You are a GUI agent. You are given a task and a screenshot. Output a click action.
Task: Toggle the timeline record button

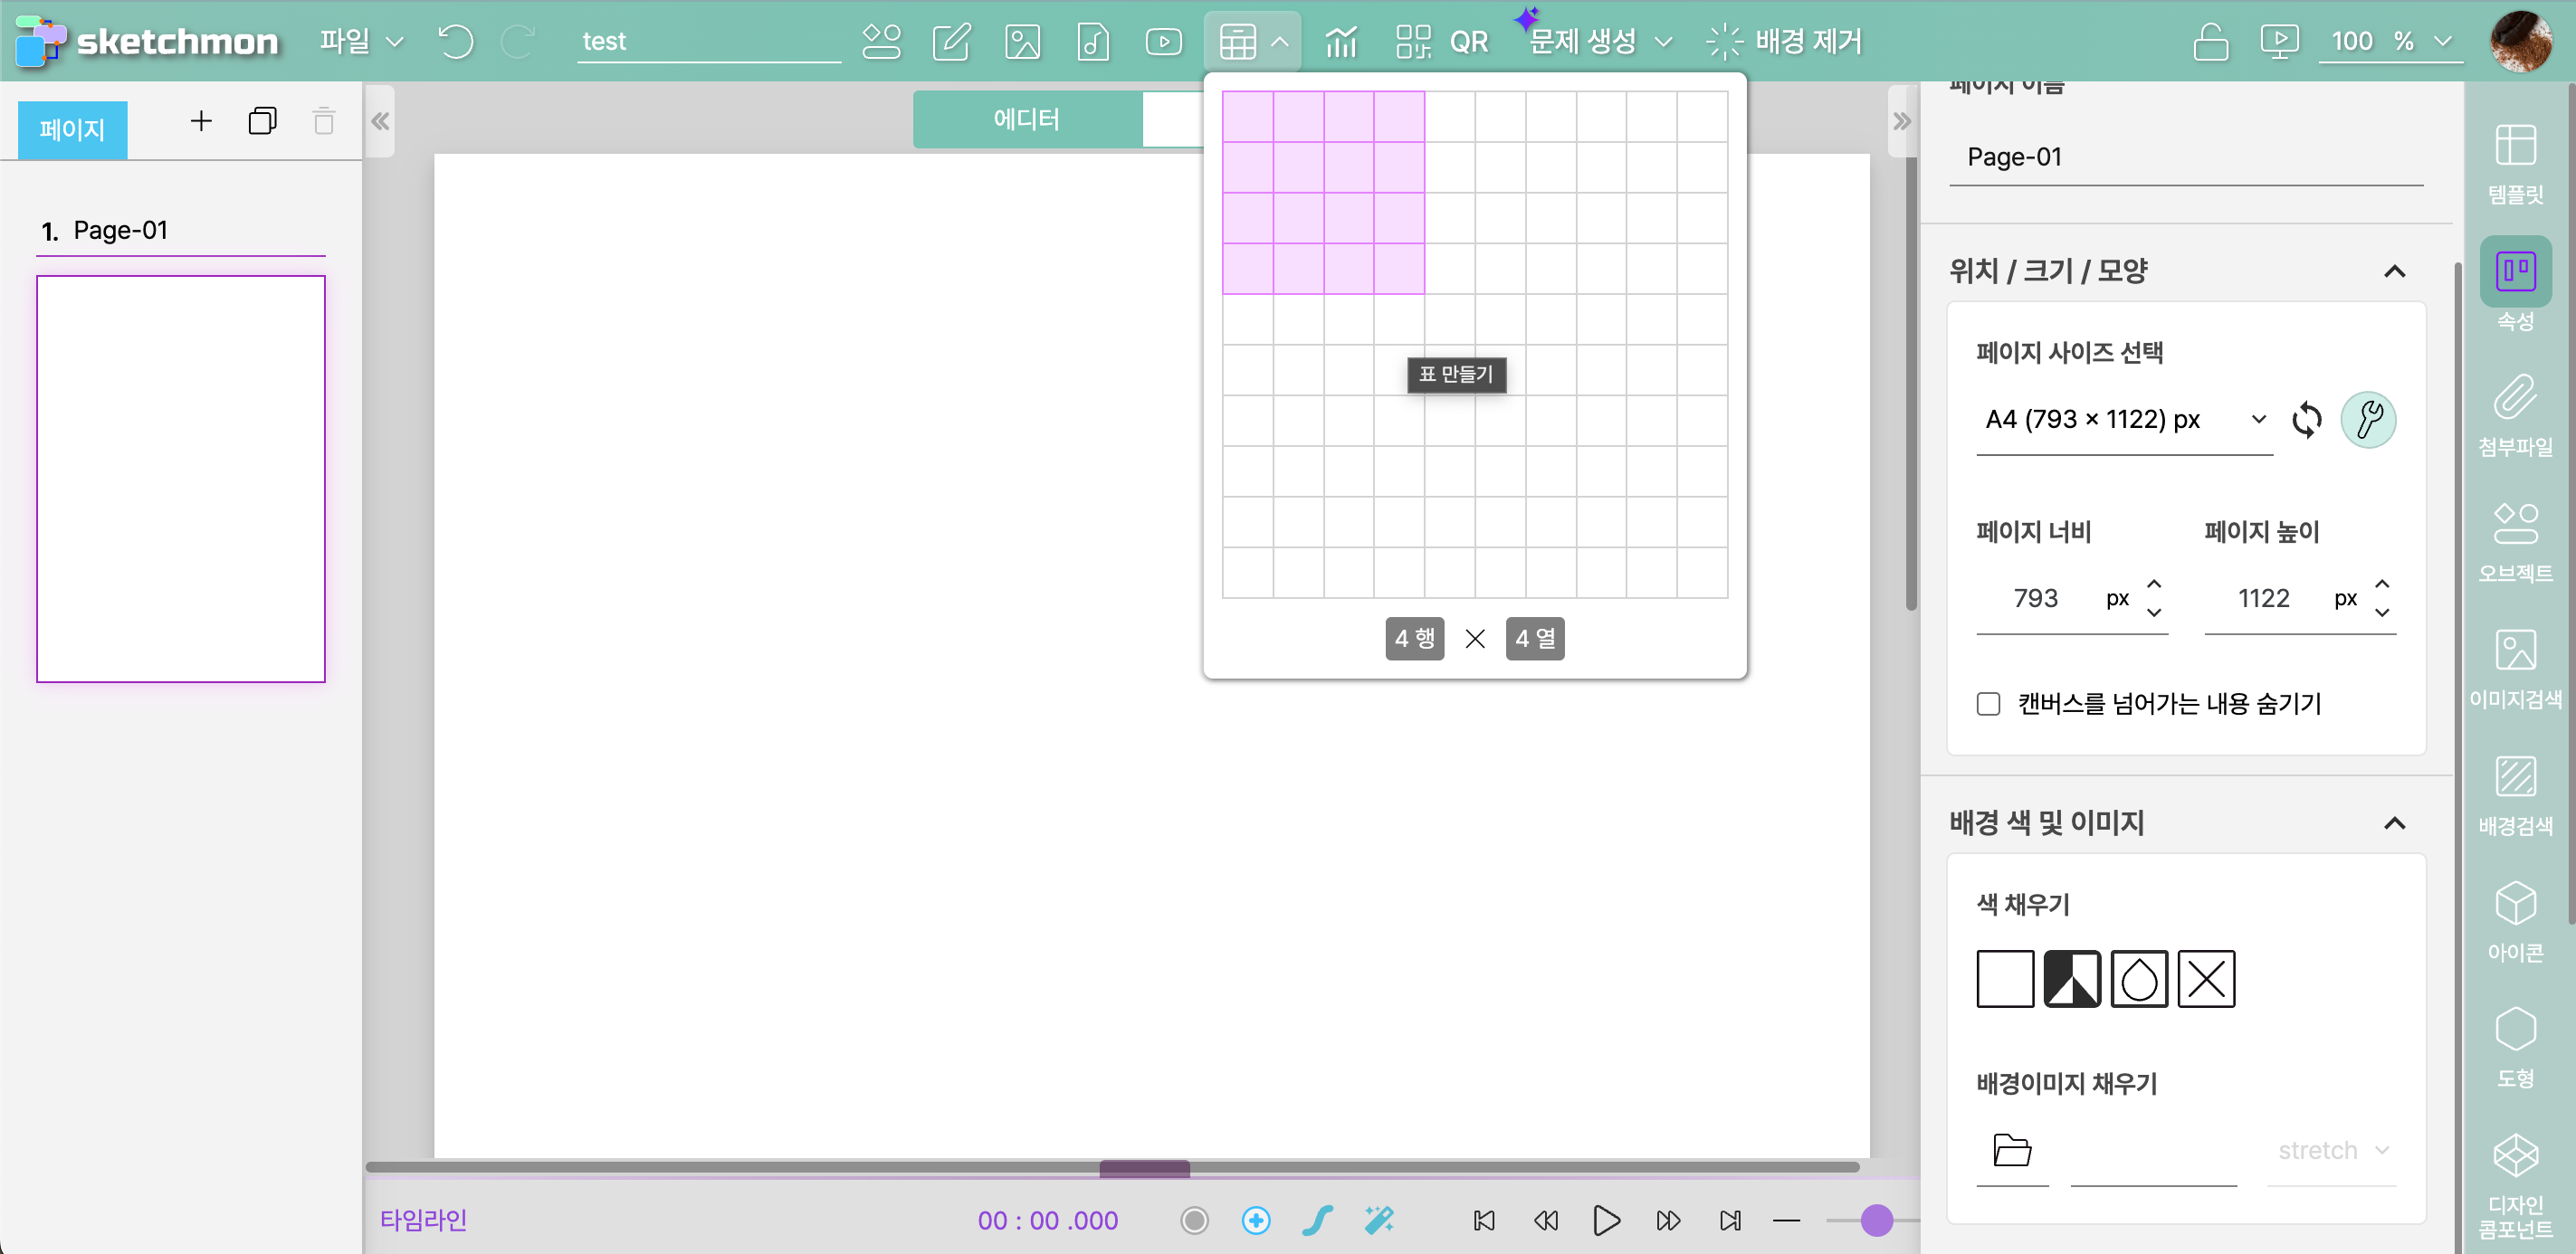[x=1194, y=1220]
